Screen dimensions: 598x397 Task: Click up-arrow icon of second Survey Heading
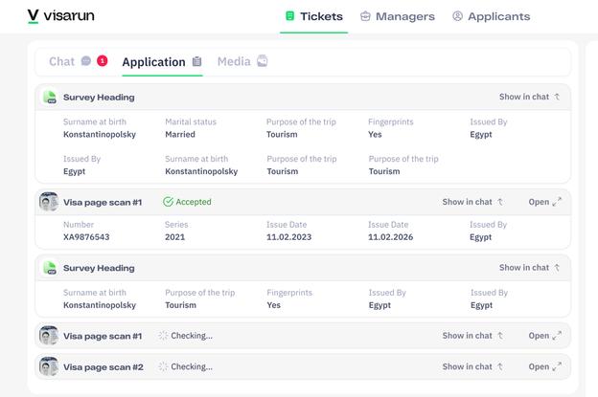click(x=557, y=268)
